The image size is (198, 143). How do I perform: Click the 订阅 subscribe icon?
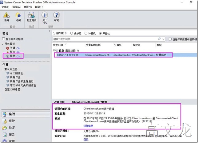(x=18, y=15)
